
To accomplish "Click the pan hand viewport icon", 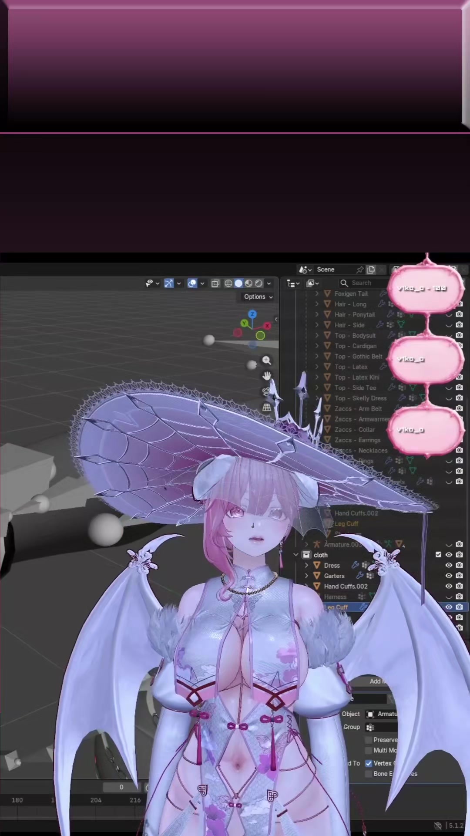I will tap(266, 376).
